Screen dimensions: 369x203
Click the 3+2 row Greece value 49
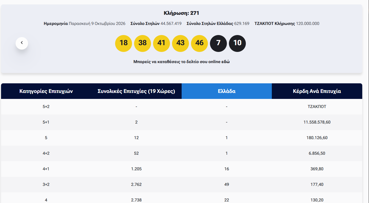(227, 184)
